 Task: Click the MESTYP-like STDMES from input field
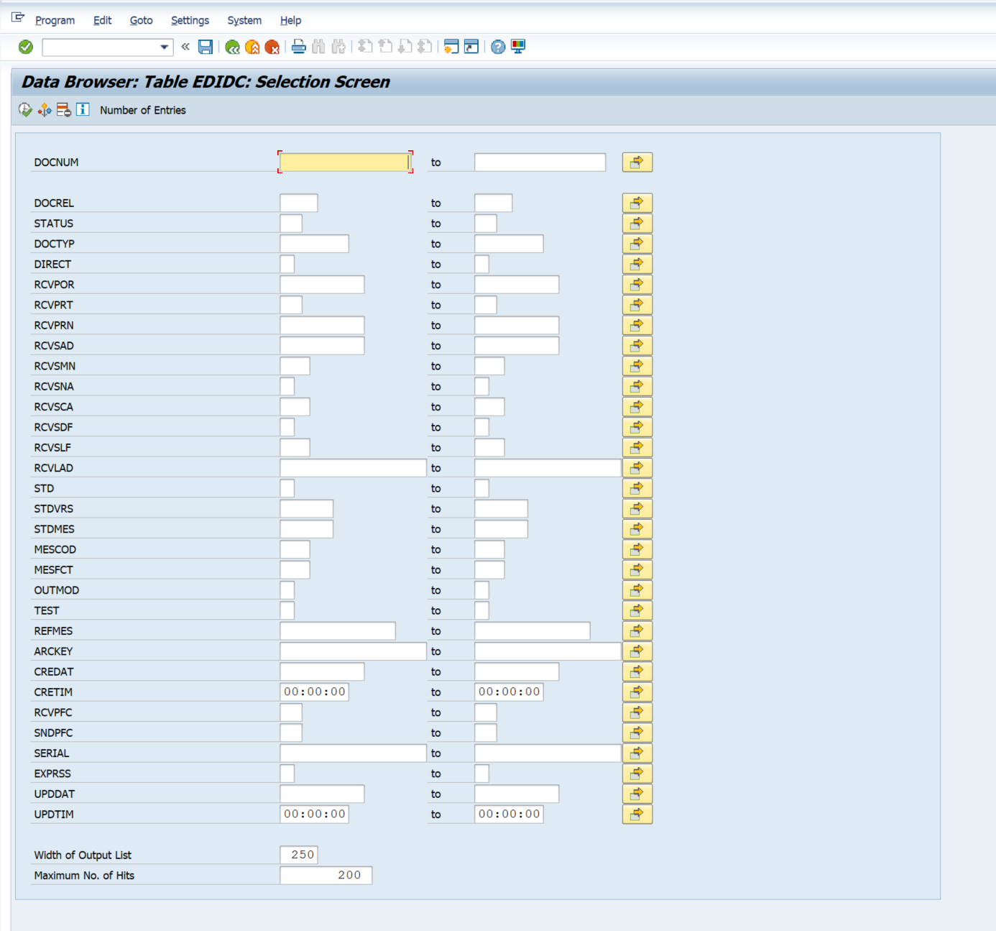tap(306, 529)
